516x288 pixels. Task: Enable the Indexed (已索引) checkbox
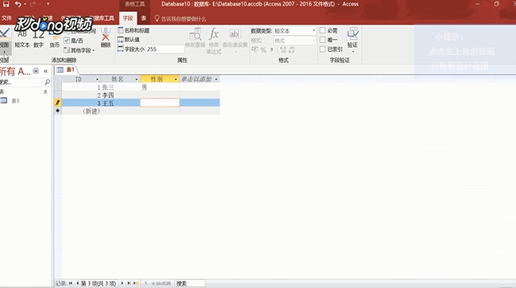pos(323,49)
